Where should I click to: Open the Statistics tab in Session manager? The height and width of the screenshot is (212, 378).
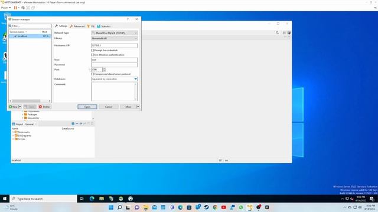point(104,26)
